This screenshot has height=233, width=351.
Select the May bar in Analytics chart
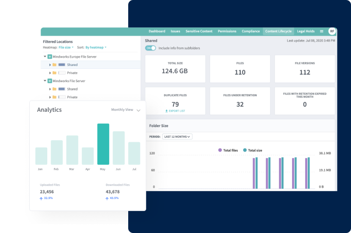coord(103,144)
